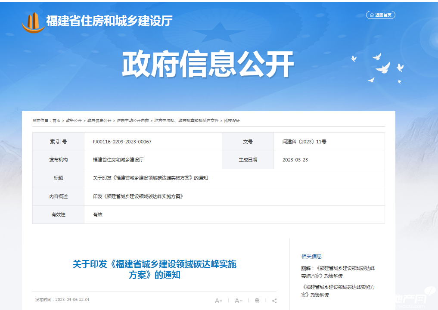The width and height of the screenshot is (438, 310).
Task: Click the 文号 label cell
Action: click(248, 142)
